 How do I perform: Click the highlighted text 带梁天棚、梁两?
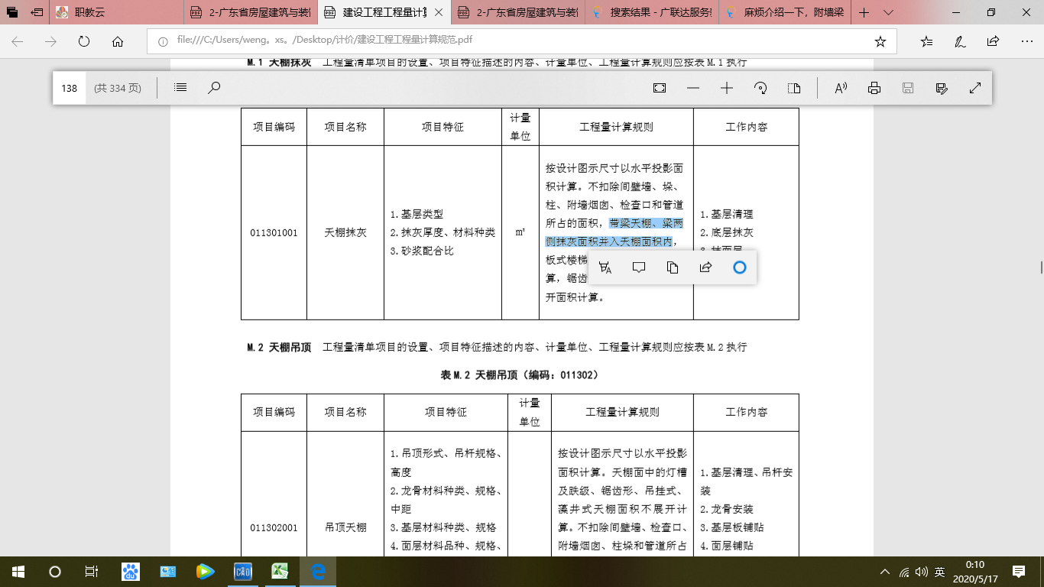pos(646,223)
